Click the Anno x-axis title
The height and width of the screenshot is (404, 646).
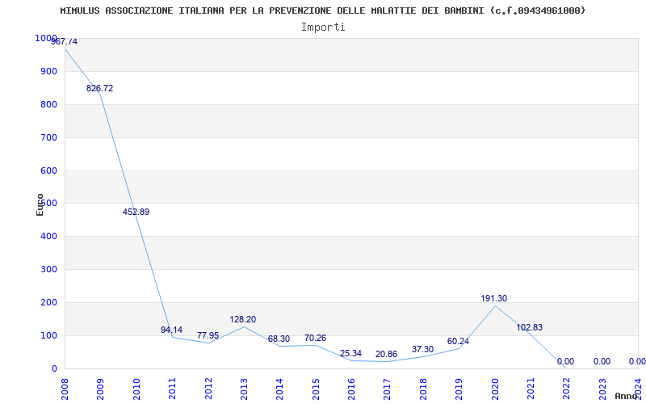[627, 396]
